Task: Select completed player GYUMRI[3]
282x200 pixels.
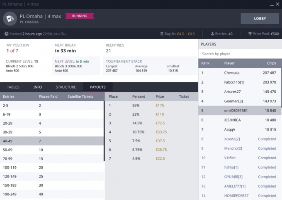Action: pos(240,177)
